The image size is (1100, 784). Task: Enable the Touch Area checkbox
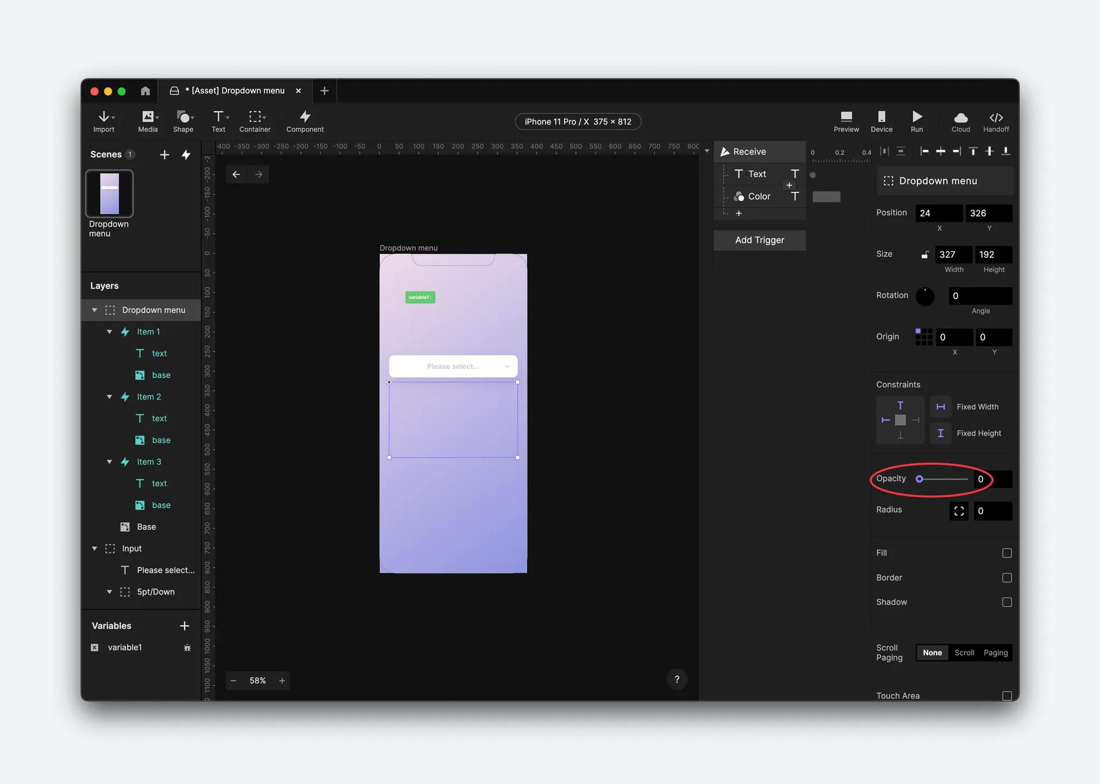point(1007,696)
